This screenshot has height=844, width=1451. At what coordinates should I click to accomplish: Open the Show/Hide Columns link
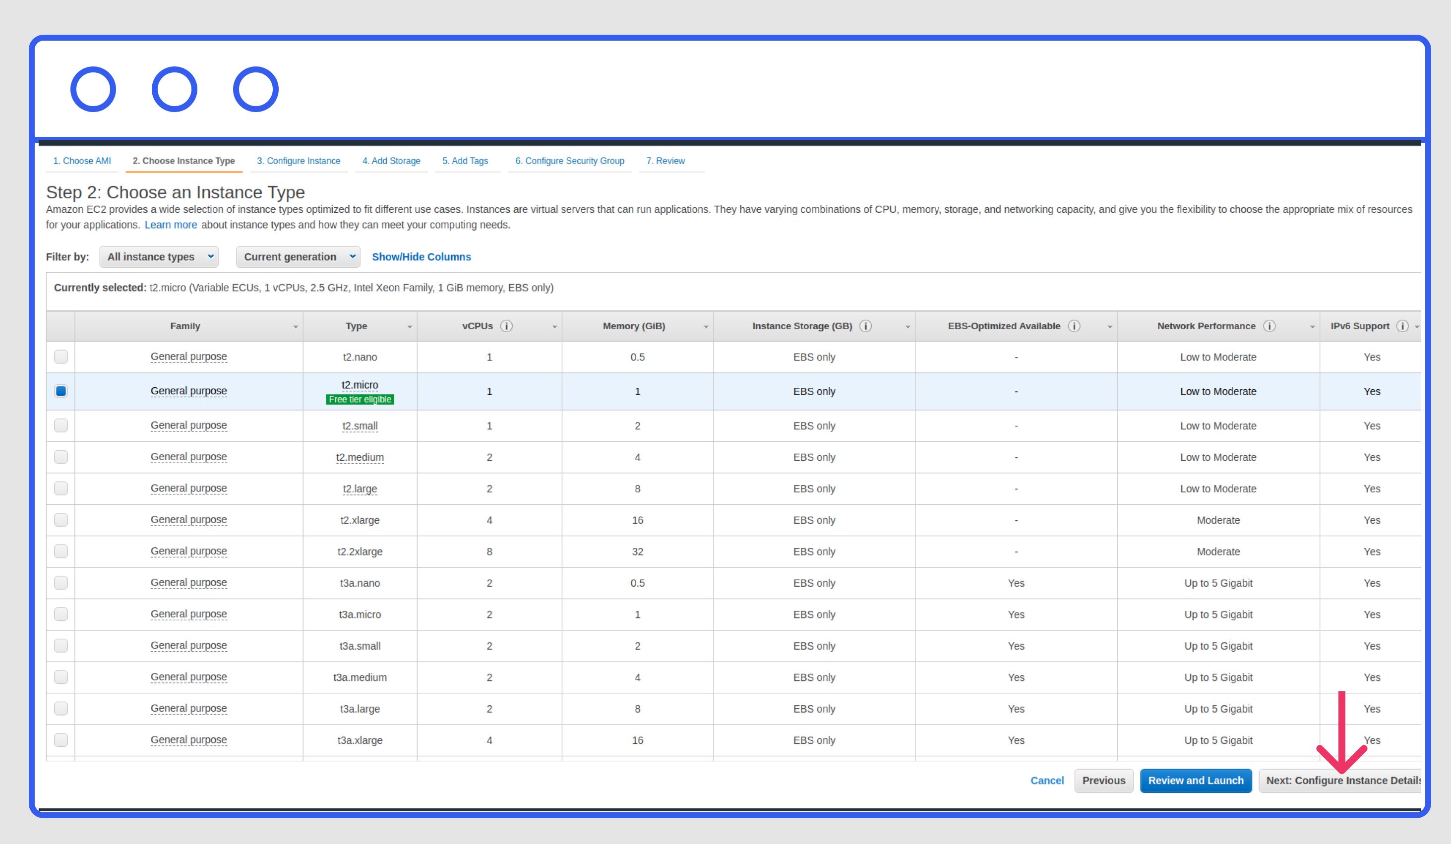[x=421, y=257]
